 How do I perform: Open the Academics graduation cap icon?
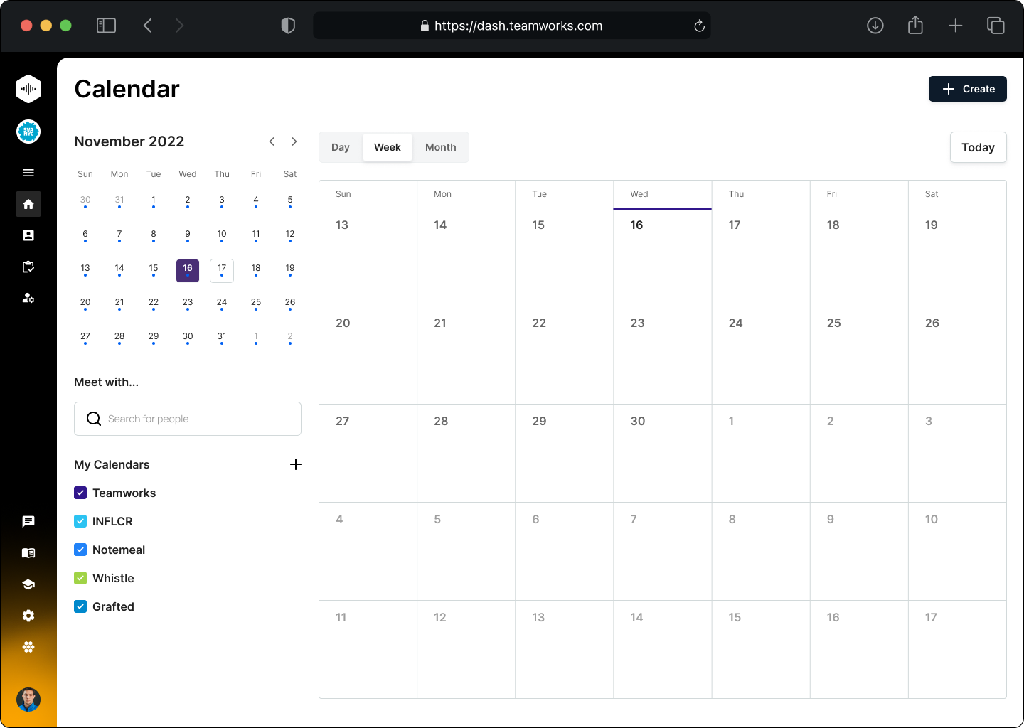(x=28, y=584)
